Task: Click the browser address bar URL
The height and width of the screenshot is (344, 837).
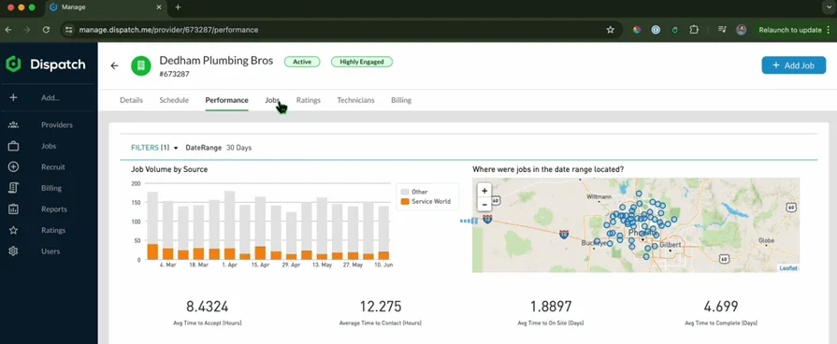Action: coord(168,30)
